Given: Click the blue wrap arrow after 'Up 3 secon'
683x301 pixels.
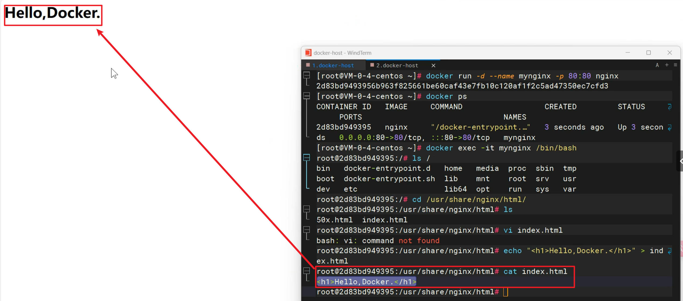Looking at the screenshot, I should point(669,127).
